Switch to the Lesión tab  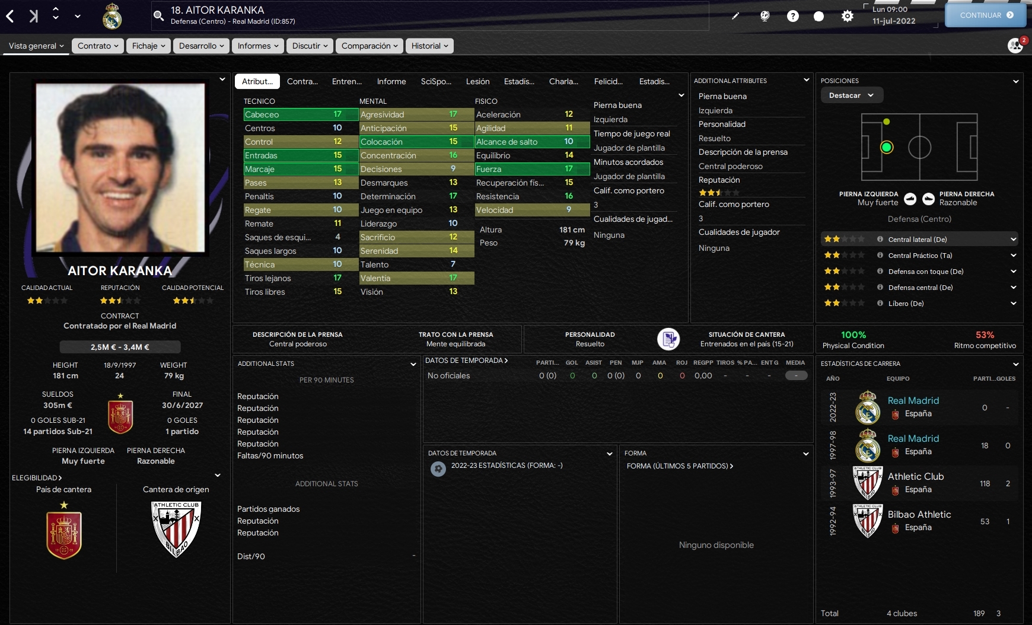pyautogui.click(x=478, y=81)
